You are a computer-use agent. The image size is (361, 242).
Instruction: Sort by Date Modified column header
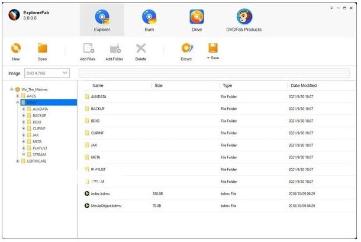304,85
